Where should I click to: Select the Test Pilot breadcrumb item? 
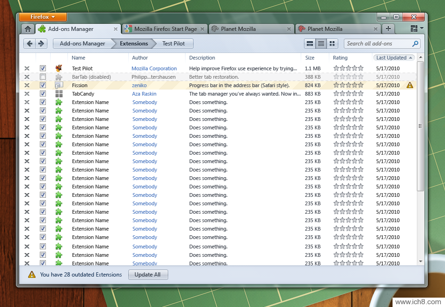point(173,44)
